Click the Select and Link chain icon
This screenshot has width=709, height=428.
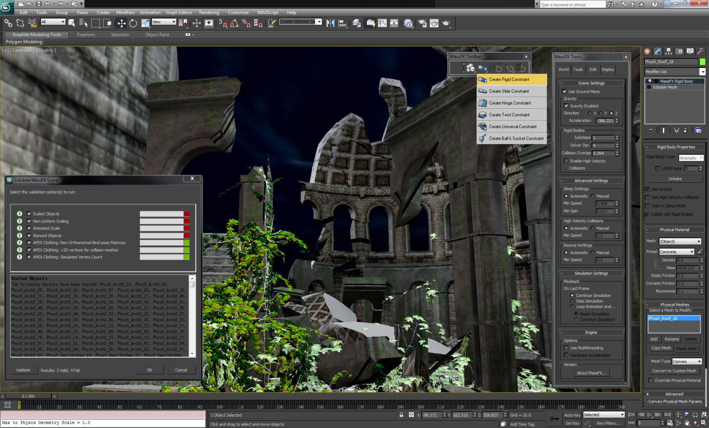point(8,23)
